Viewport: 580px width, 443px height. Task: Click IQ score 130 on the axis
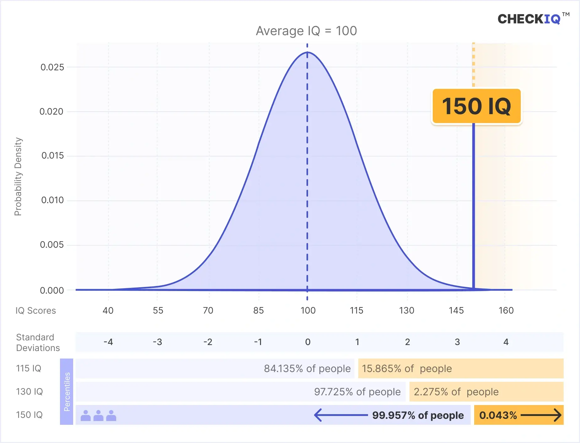click(407, 311)
